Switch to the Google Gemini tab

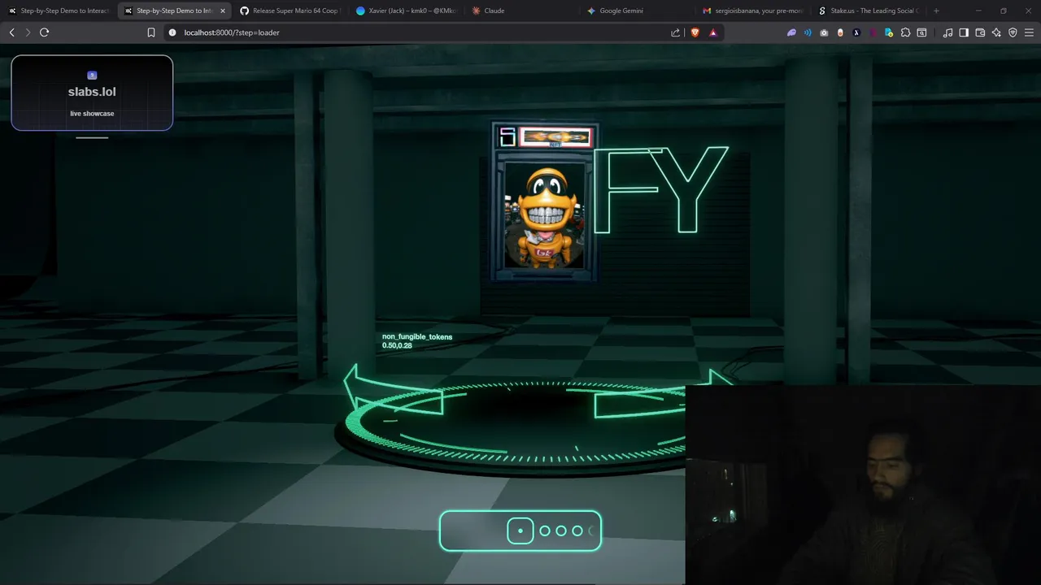click(638, 11)
